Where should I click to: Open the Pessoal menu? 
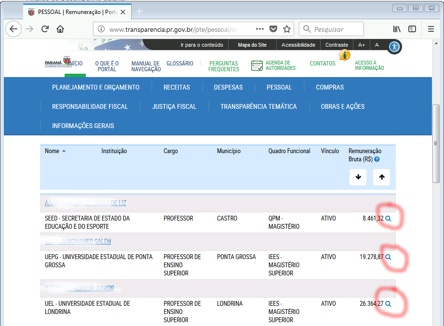(x=279, y=87)
